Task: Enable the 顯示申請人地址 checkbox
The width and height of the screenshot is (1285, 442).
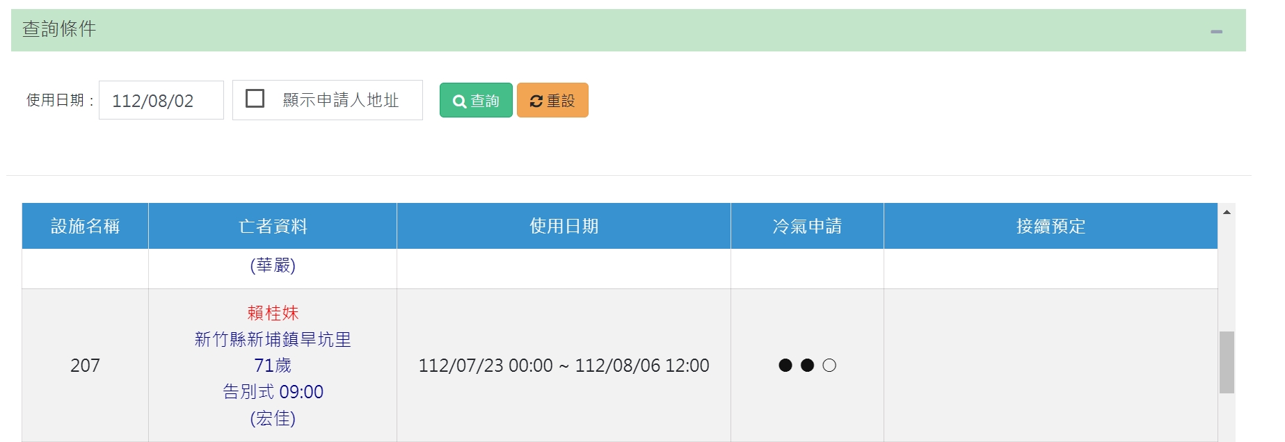Action: (x=255, y=99)
